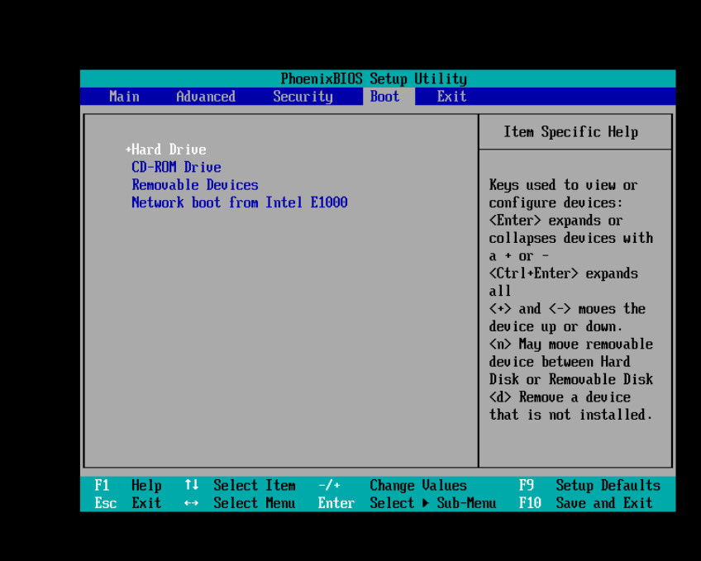701x561 pixels.
Task: Click help line '<n> May move removable'
Action: click(x=571, y=345)
